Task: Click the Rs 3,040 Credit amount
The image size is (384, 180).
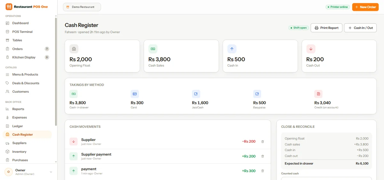Action: click(323, 103)
